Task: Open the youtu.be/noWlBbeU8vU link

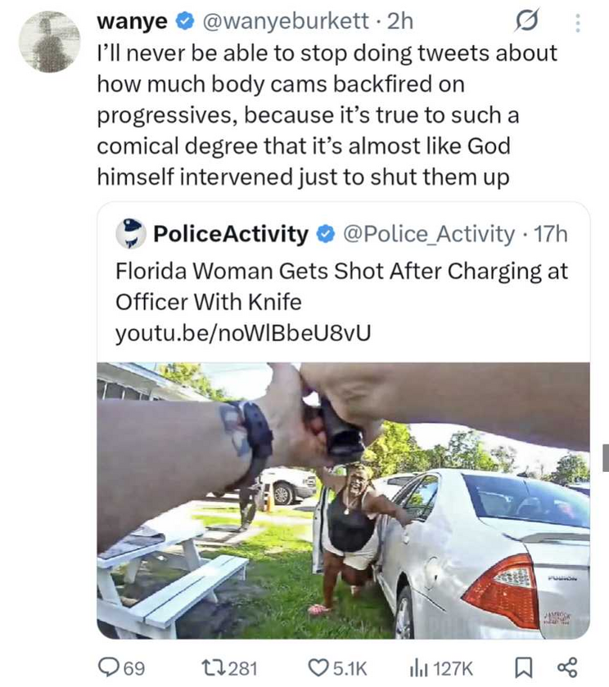Action: coord(237,334)
